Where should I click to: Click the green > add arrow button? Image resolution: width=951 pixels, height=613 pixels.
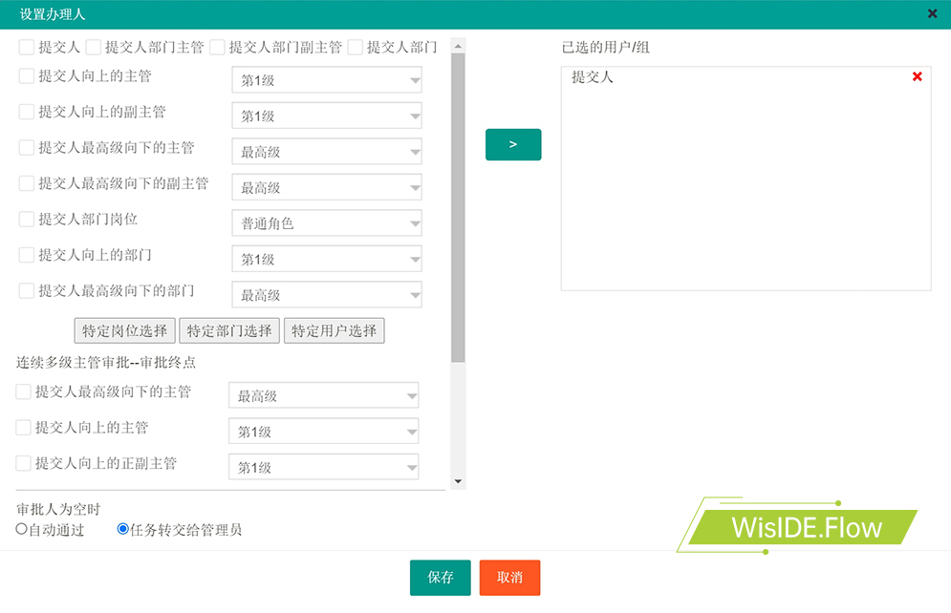pyautogui.click(x=513, y=144)
